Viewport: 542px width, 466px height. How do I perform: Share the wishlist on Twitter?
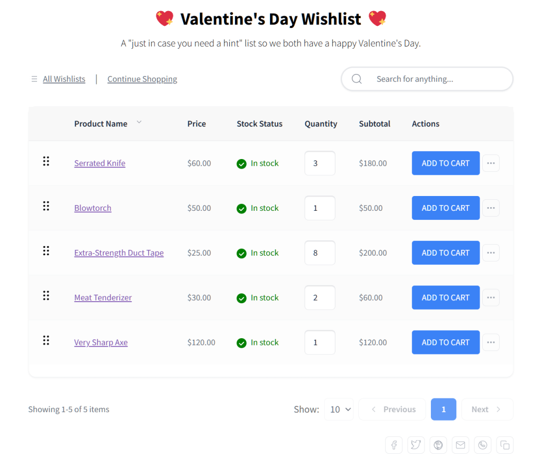tap(415, 445)
